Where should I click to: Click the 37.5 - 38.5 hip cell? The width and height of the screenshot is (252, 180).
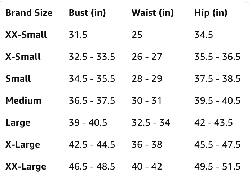(x=217, y=79)
